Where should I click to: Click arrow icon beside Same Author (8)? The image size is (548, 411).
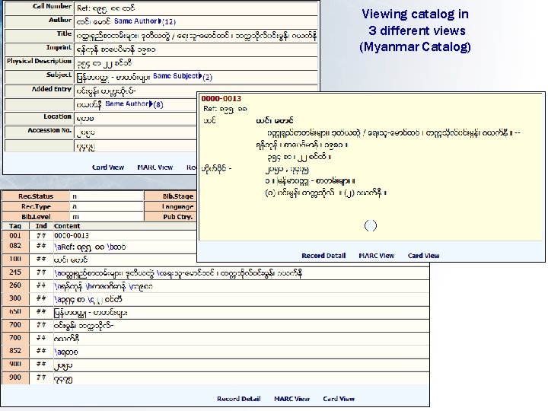[151, 104]
